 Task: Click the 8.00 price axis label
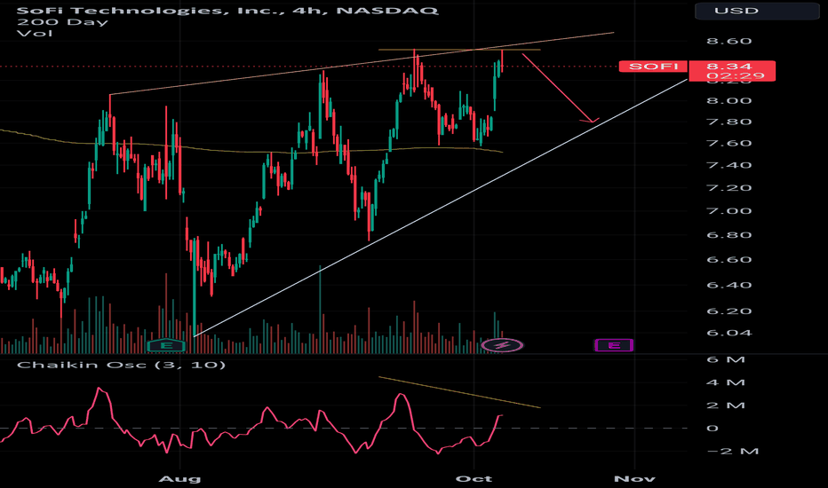point(729,101)
